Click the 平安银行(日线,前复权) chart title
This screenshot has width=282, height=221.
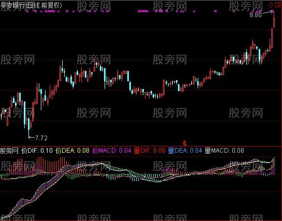31,5
